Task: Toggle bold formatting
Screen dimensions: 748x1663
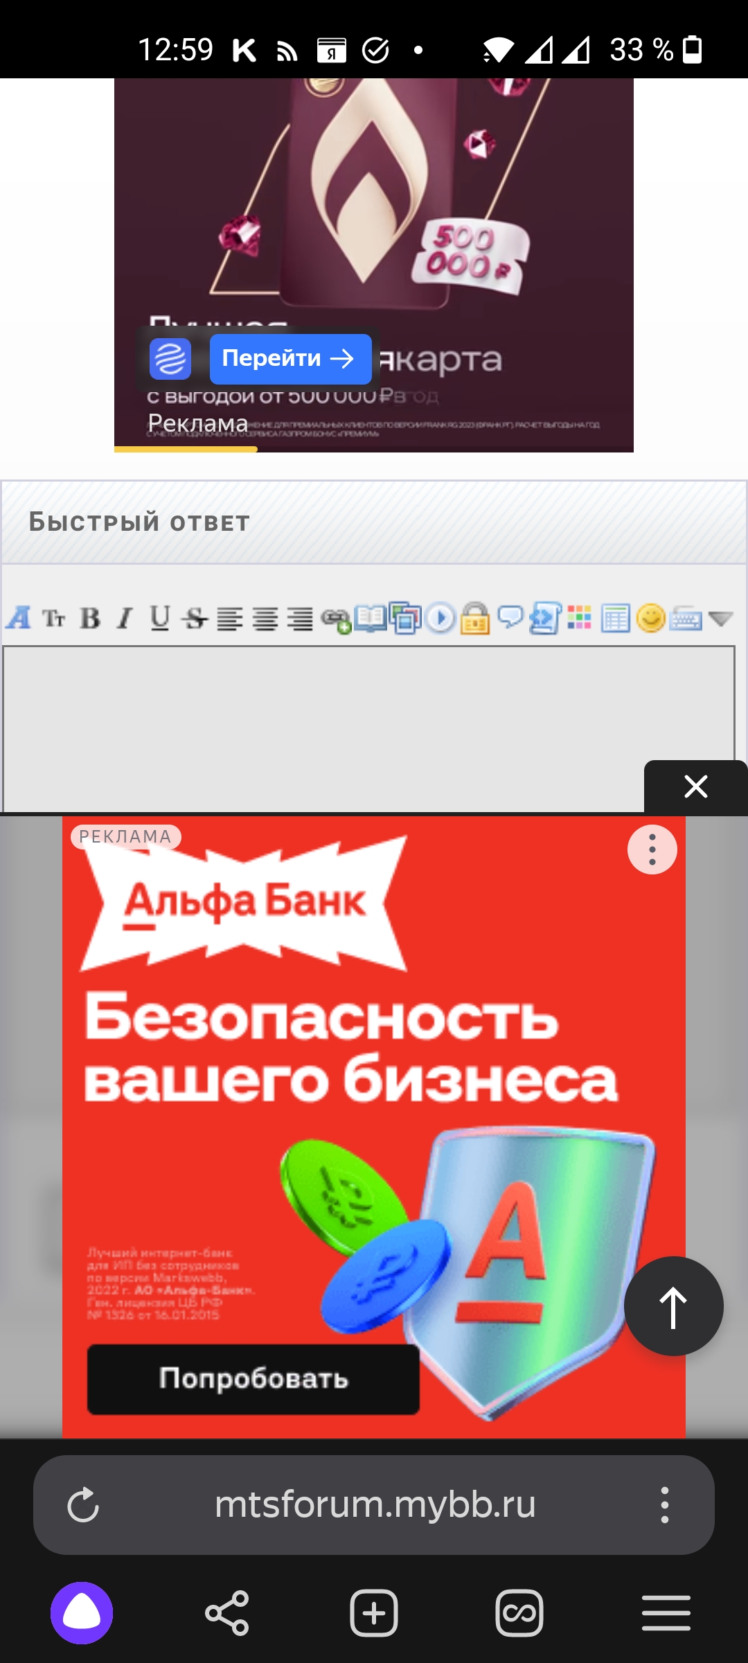Action: [90, 617]
